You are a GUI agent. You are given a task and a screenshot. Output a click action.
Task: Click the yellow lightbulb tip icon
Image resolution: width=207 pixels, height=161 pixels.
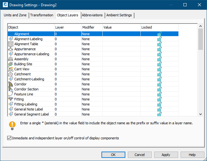pos(12,126)
